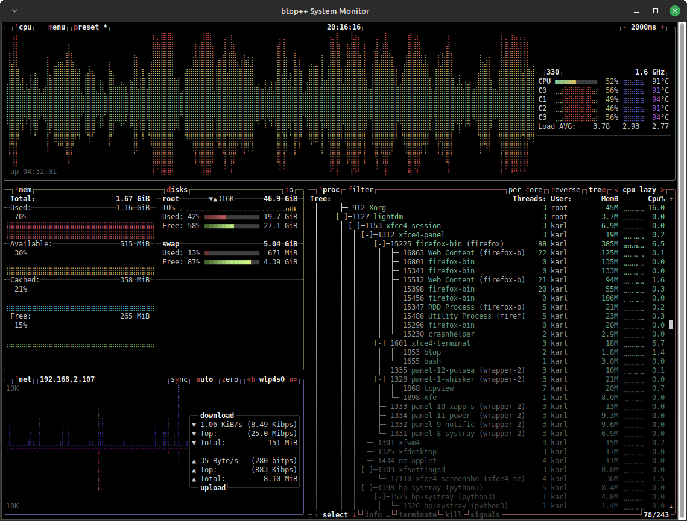Click kill in process footer
Viewport: 687px width, 521px height.
tap(454, 515)
